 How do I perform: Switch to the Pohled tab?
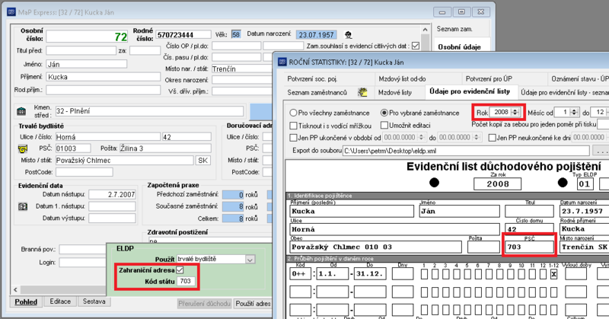[x=26, y=302]
